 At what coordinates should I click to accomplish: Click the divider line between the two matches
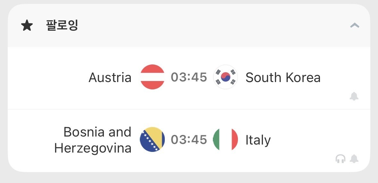(189, 109)
